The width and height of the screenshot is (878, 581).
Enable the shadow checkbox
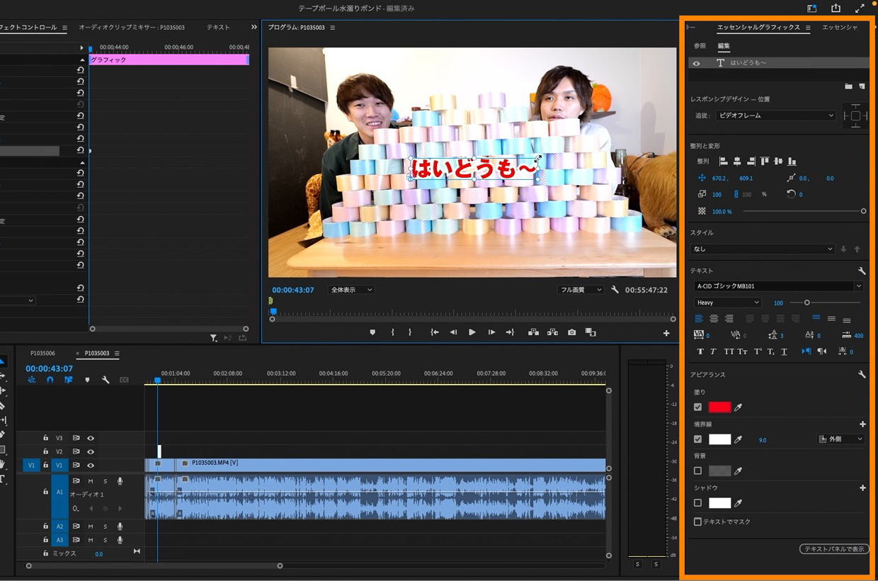tap(697, 503)
